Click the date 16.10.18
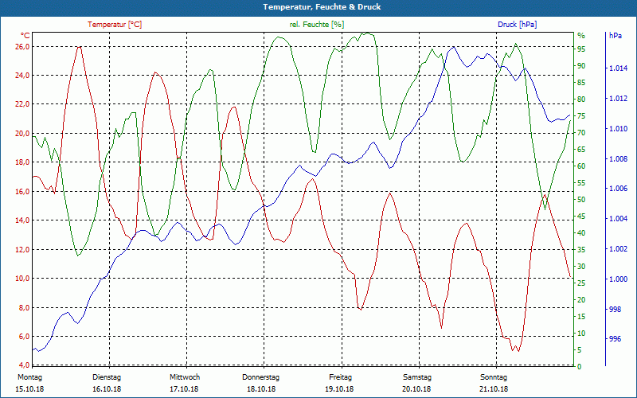The image size is (637, 398). [x=107, y=389]
